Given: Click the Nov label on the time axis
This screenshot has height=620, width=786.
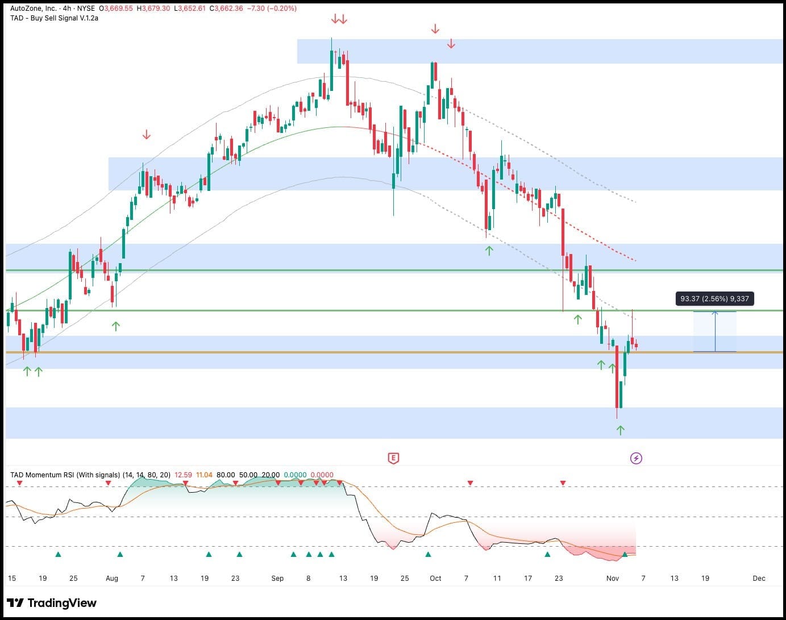Looking at the screenshot, I should 613,578.
